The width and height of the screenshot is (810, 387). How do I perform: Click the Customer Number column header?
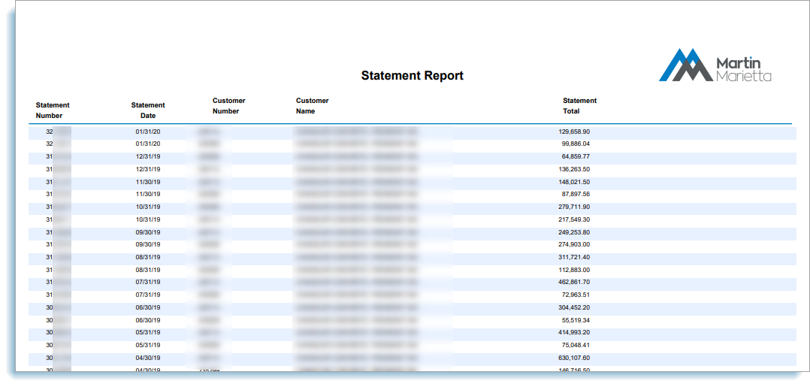(x=228, y=106)
